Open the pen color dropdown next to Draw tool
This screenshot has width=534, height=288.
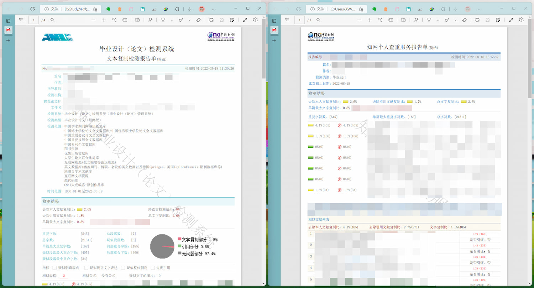[172, 20]
